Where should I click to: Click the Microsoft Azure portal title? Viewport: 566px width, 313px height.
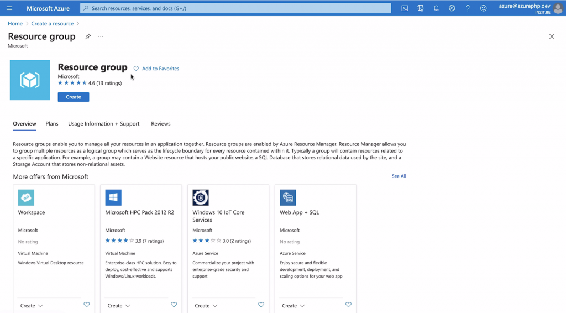click(x=48, y=8)
